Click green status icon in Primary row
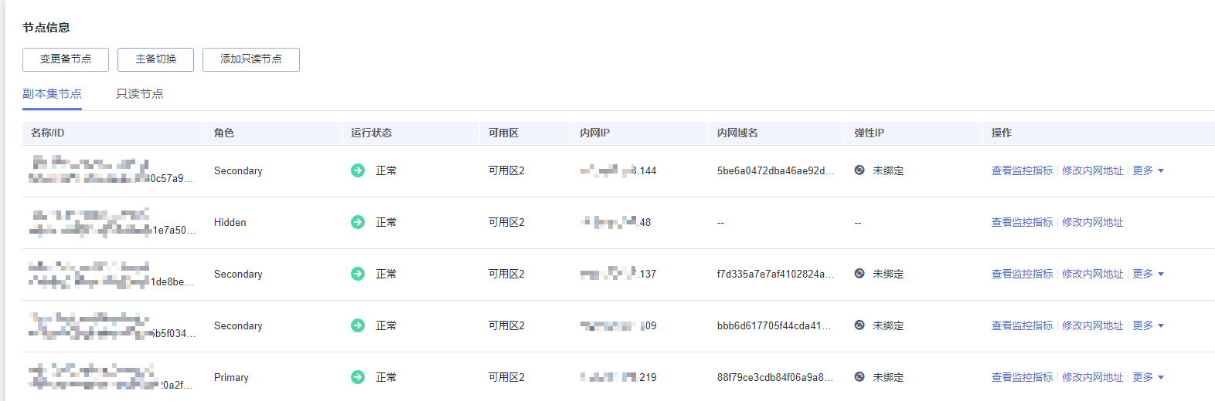Viewport: 1215px width, 401px height. [357, 377]
